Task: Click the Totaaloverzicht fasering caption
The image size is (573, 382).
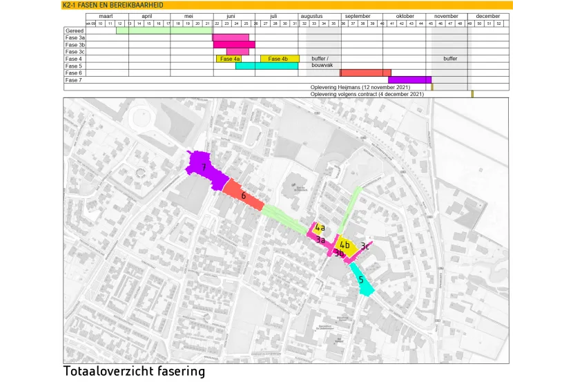Action: (x=135, y=372)
